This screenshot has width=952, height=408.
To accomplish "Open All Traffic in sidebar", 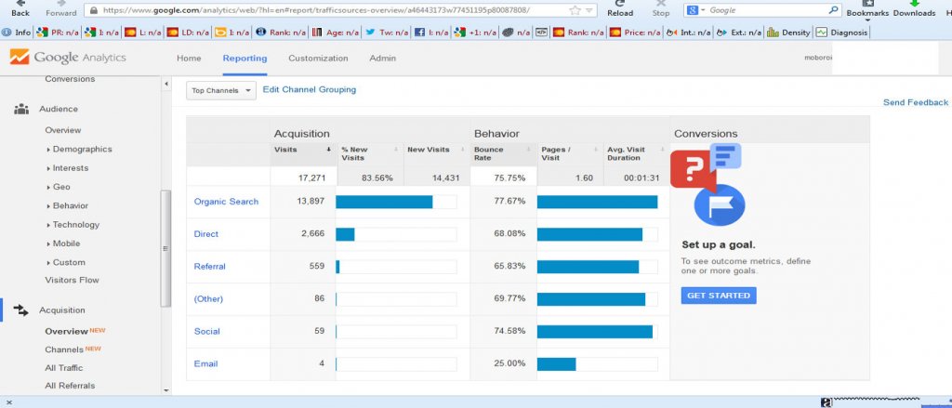I will click(x=64, y=368).
